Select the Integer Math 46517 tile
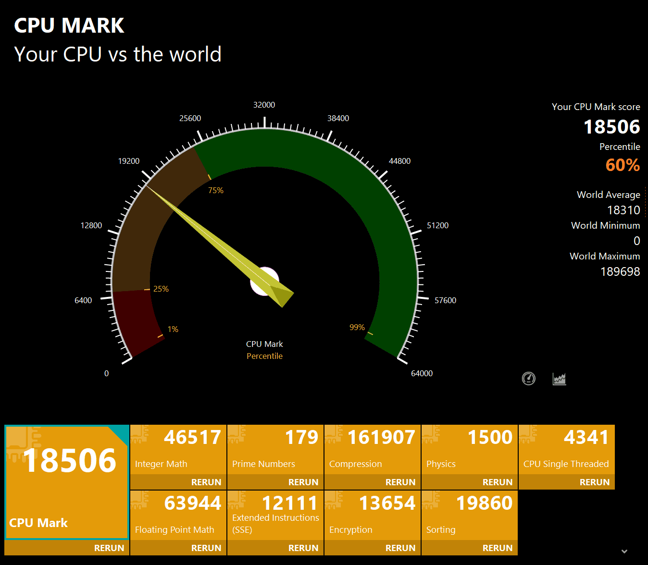The height and width of the screenshot is (565, 648). pos(178,450)
